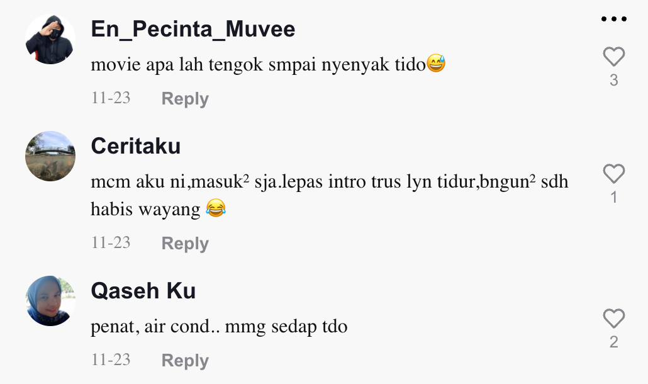Select the Qaseh Ku username
Screen dimensions: 648x384
pyautogui.click(x=143, y=291)
